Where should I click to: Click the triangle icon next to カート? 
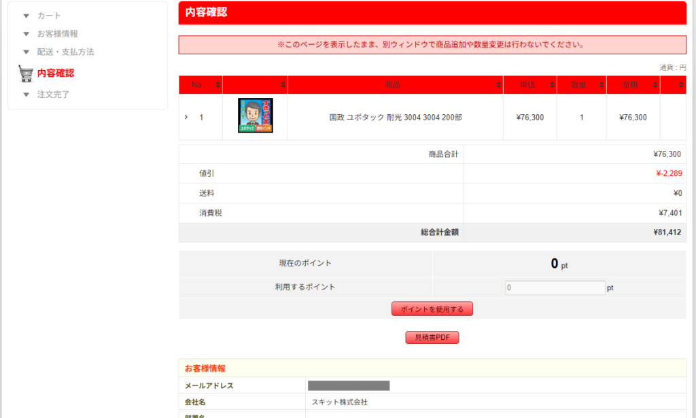pos(27,16)
